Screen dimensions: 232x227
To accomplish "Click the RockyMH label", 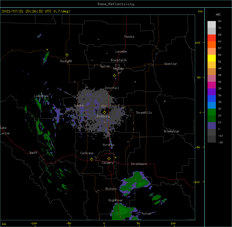I will click(x=66, y=61).
